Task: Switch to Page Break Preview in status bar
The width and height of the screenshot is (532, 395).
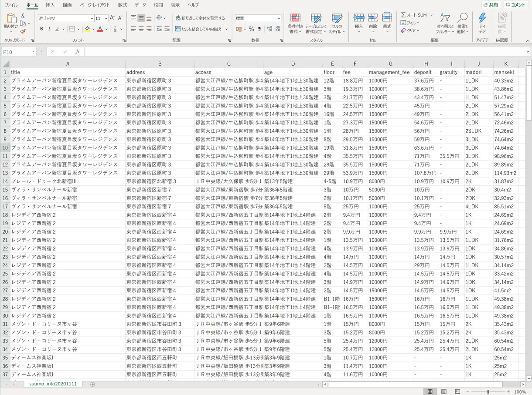Action: (457, 392)
